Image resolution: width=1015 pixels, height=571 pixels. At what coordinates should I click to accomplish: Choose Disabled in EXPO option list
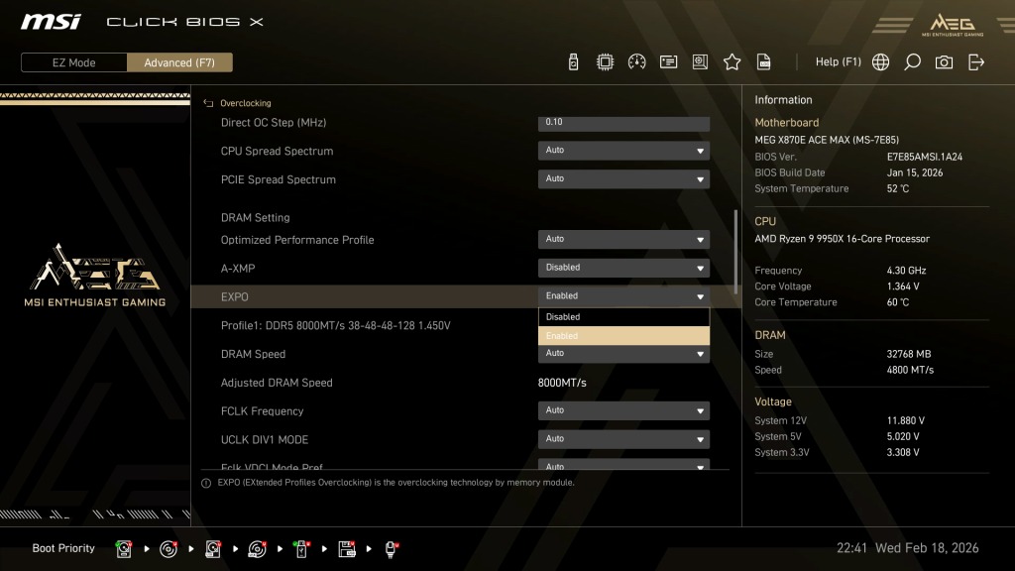[x=623, y=316]
